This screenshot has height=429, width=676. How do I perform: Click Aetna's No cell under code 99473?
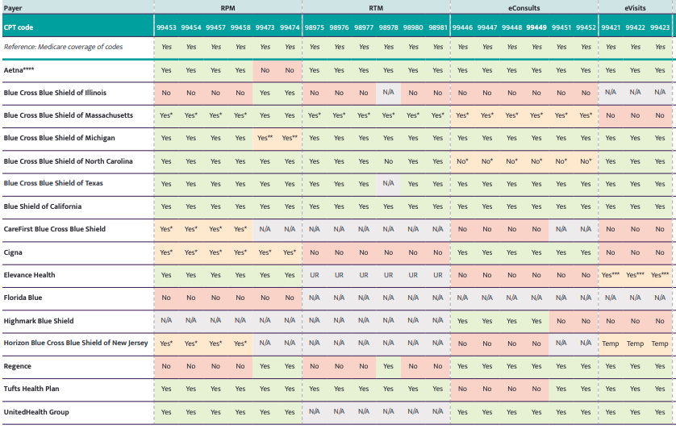coord(265,70)
